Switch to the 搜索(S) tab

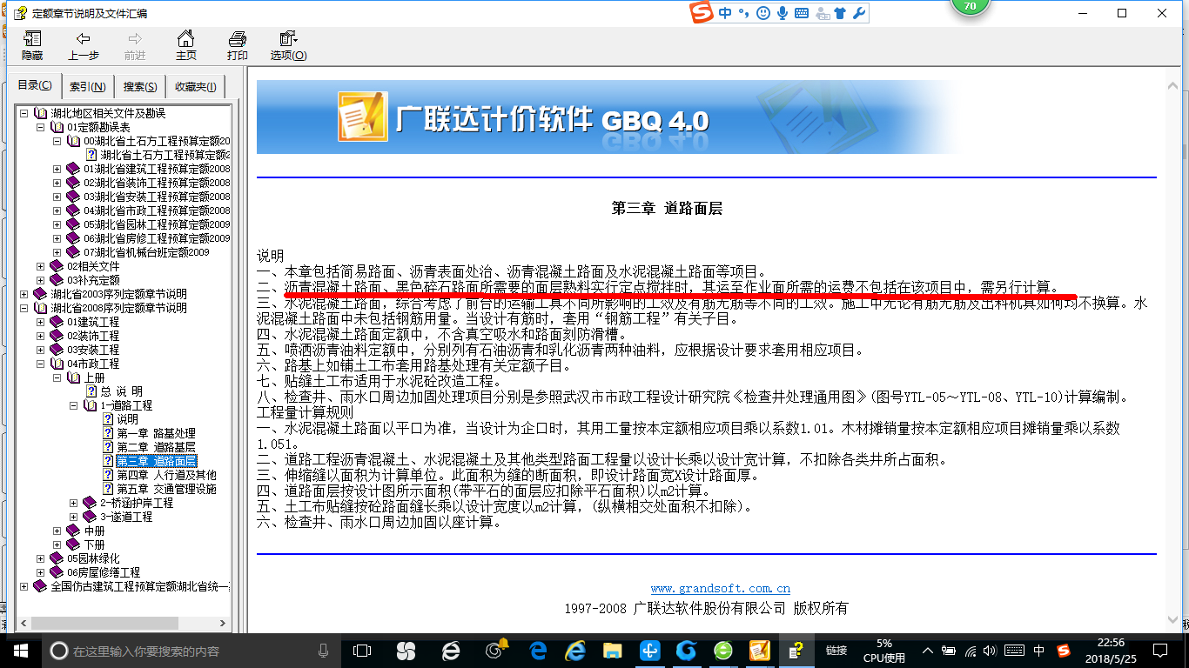click(x=140, y=87)
